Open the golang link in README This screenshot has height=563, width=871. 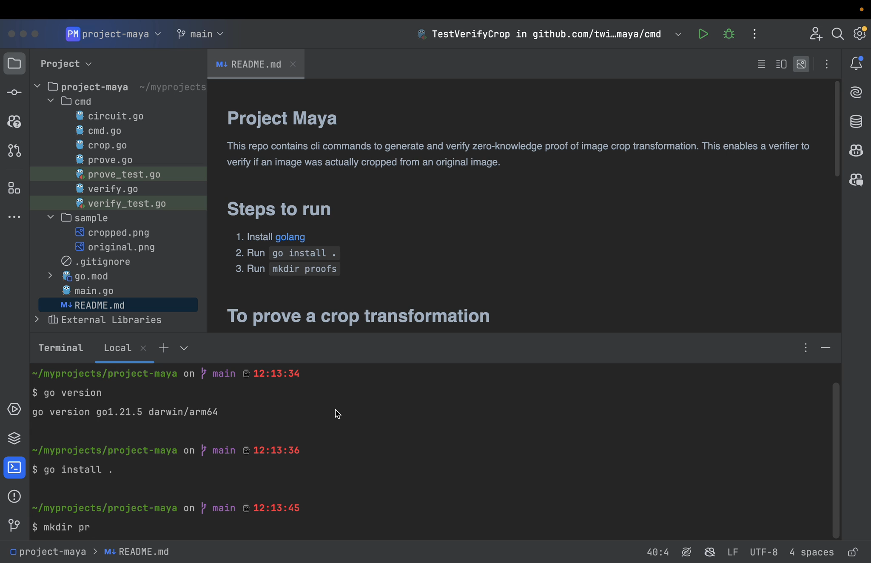coord(290,237)
